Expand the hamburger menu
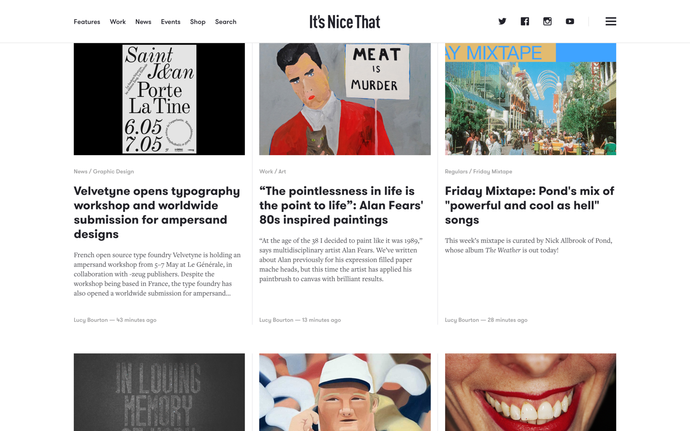 pyautogui.click(x=611, y=21)
